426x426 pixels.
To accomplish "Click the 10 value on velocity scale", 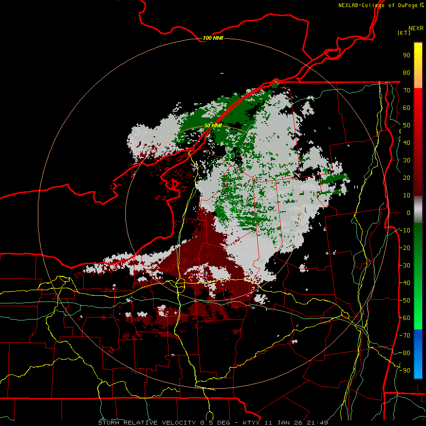I will (407, 195).
